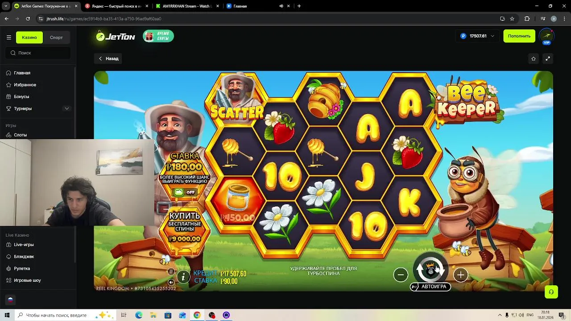
Task: Click the jtrush.life address bar
Action: coord(268,19)
